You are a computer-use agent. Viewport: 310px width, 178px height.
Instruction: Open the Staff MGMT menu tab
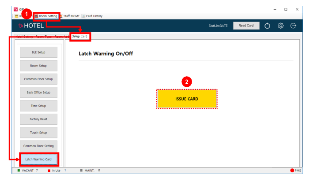tap(70, 16)
